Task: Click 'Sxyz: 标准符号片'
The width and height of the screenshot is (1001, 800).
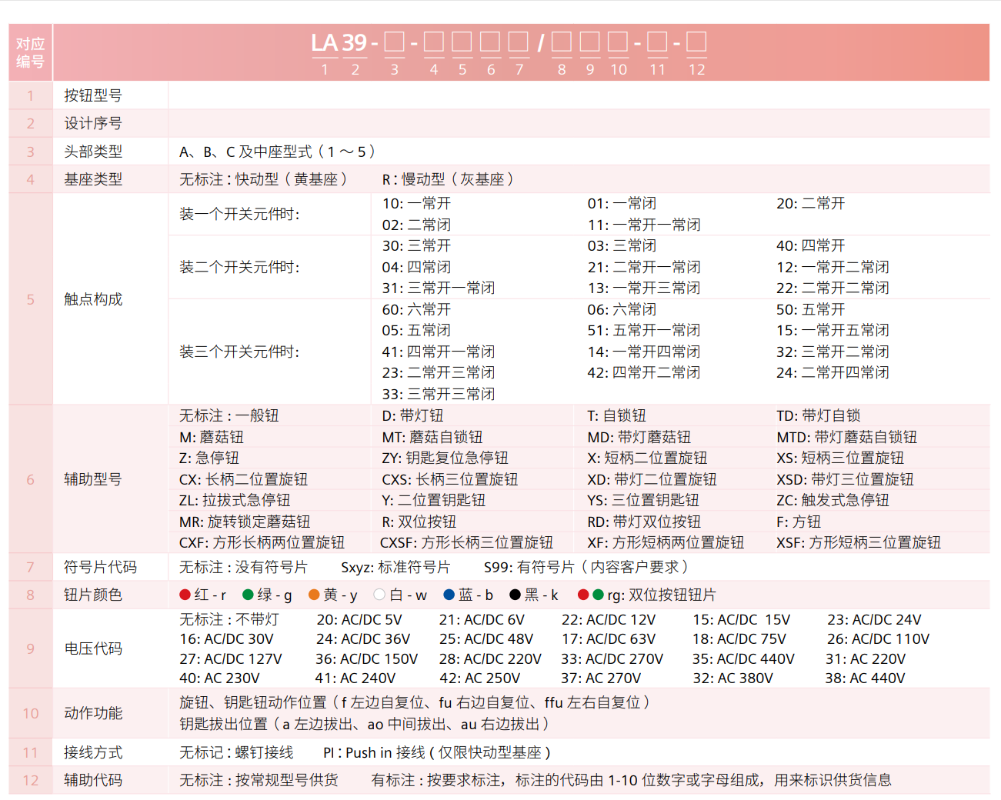Action: click(395, 567)
